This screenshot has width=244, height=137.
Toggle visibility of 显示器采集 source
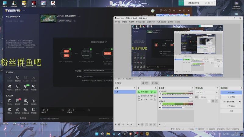coord(151,96)
